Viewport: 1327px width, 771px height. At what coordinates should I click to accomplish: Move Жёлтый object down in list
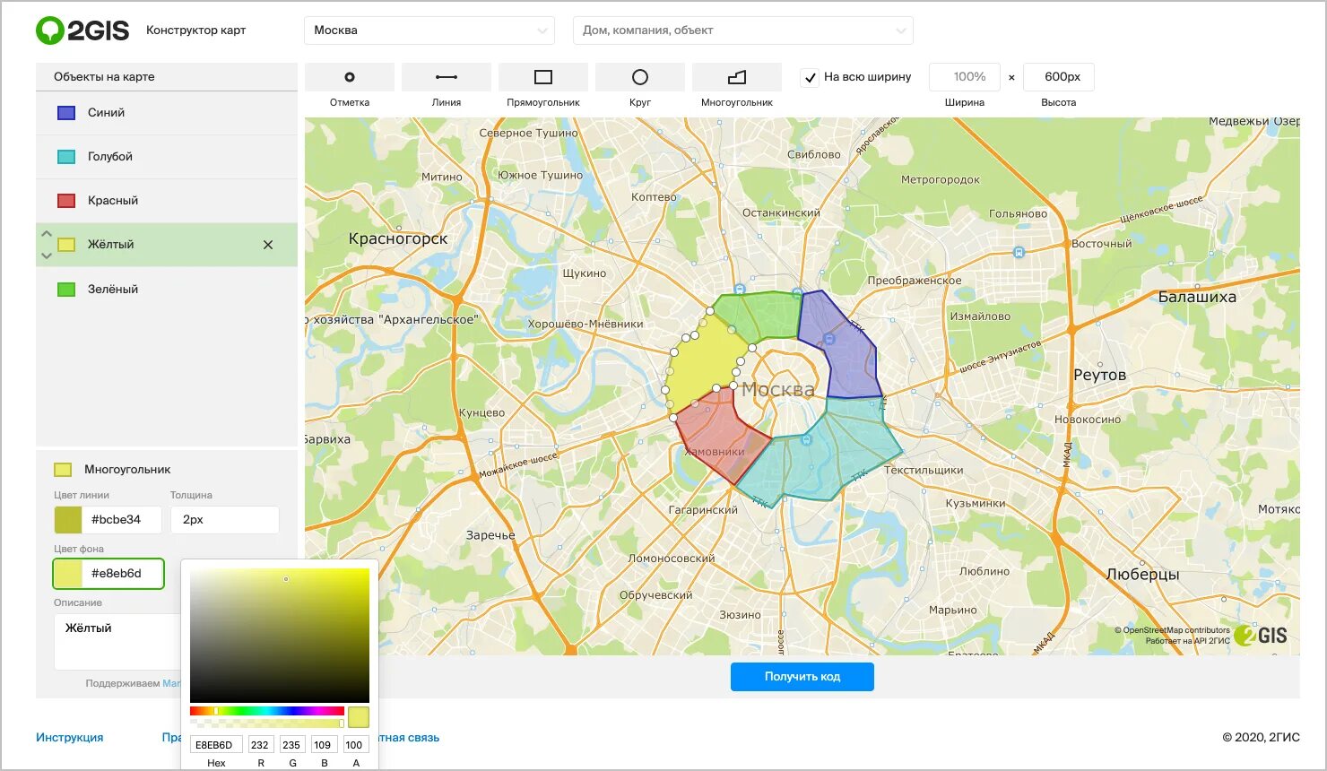pos(47,256)
